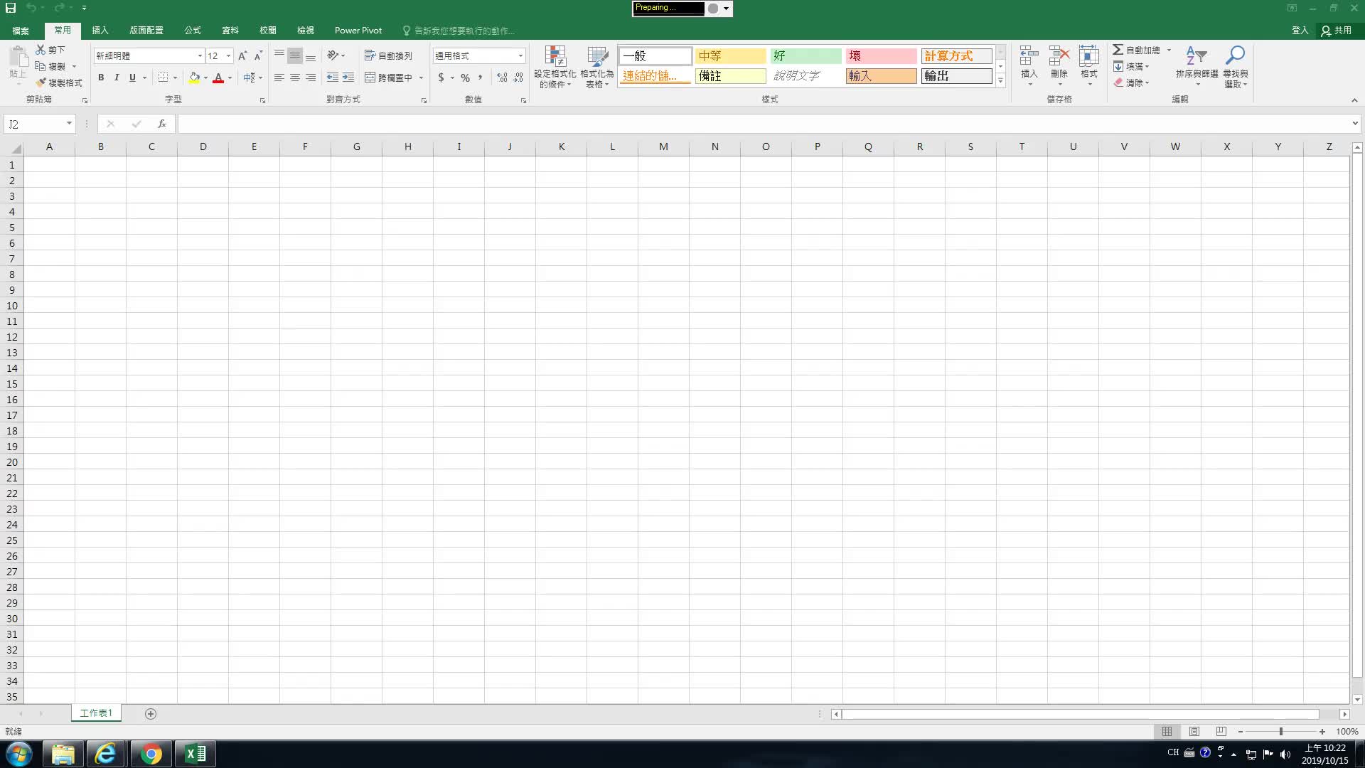Screen dimensions: 1365x768
Task: Toggle middle vertical alignment
Action: (x=295, y=55)
